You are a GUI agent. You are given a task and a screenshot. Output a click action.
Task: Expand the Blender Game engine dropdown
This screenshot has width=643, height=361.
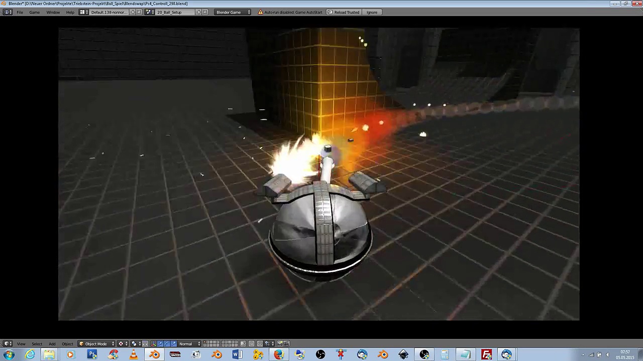point(233,12)
